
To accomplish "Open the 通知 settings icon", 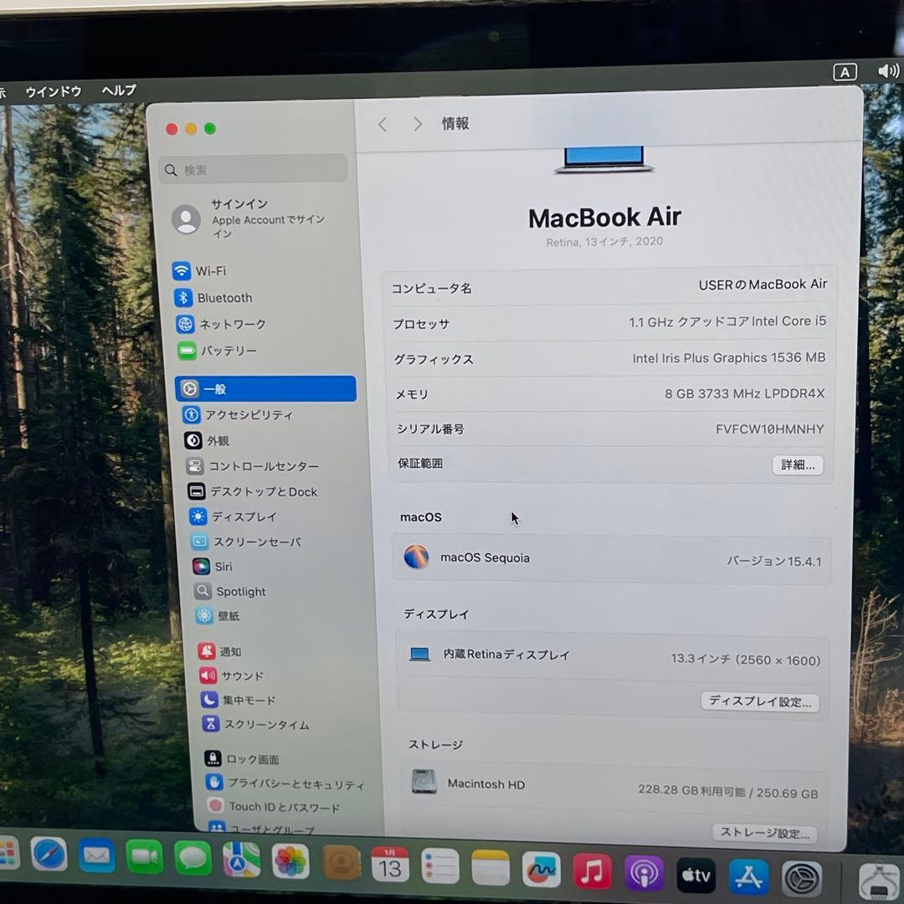I will (x=207, y=651).
